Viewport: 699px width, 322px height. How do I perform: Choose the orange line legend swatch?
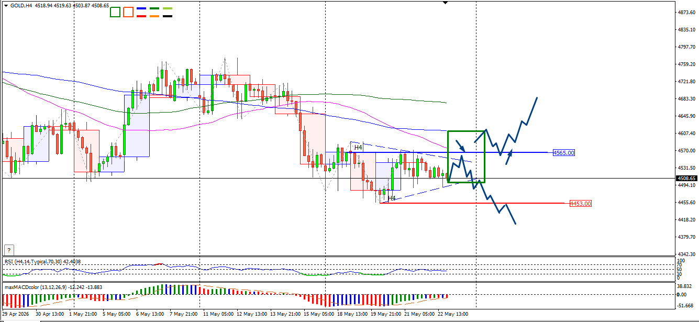click(154, 16)
